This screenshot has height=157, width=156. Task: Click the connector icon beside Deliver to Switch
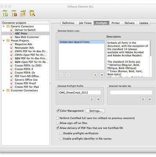12,30
